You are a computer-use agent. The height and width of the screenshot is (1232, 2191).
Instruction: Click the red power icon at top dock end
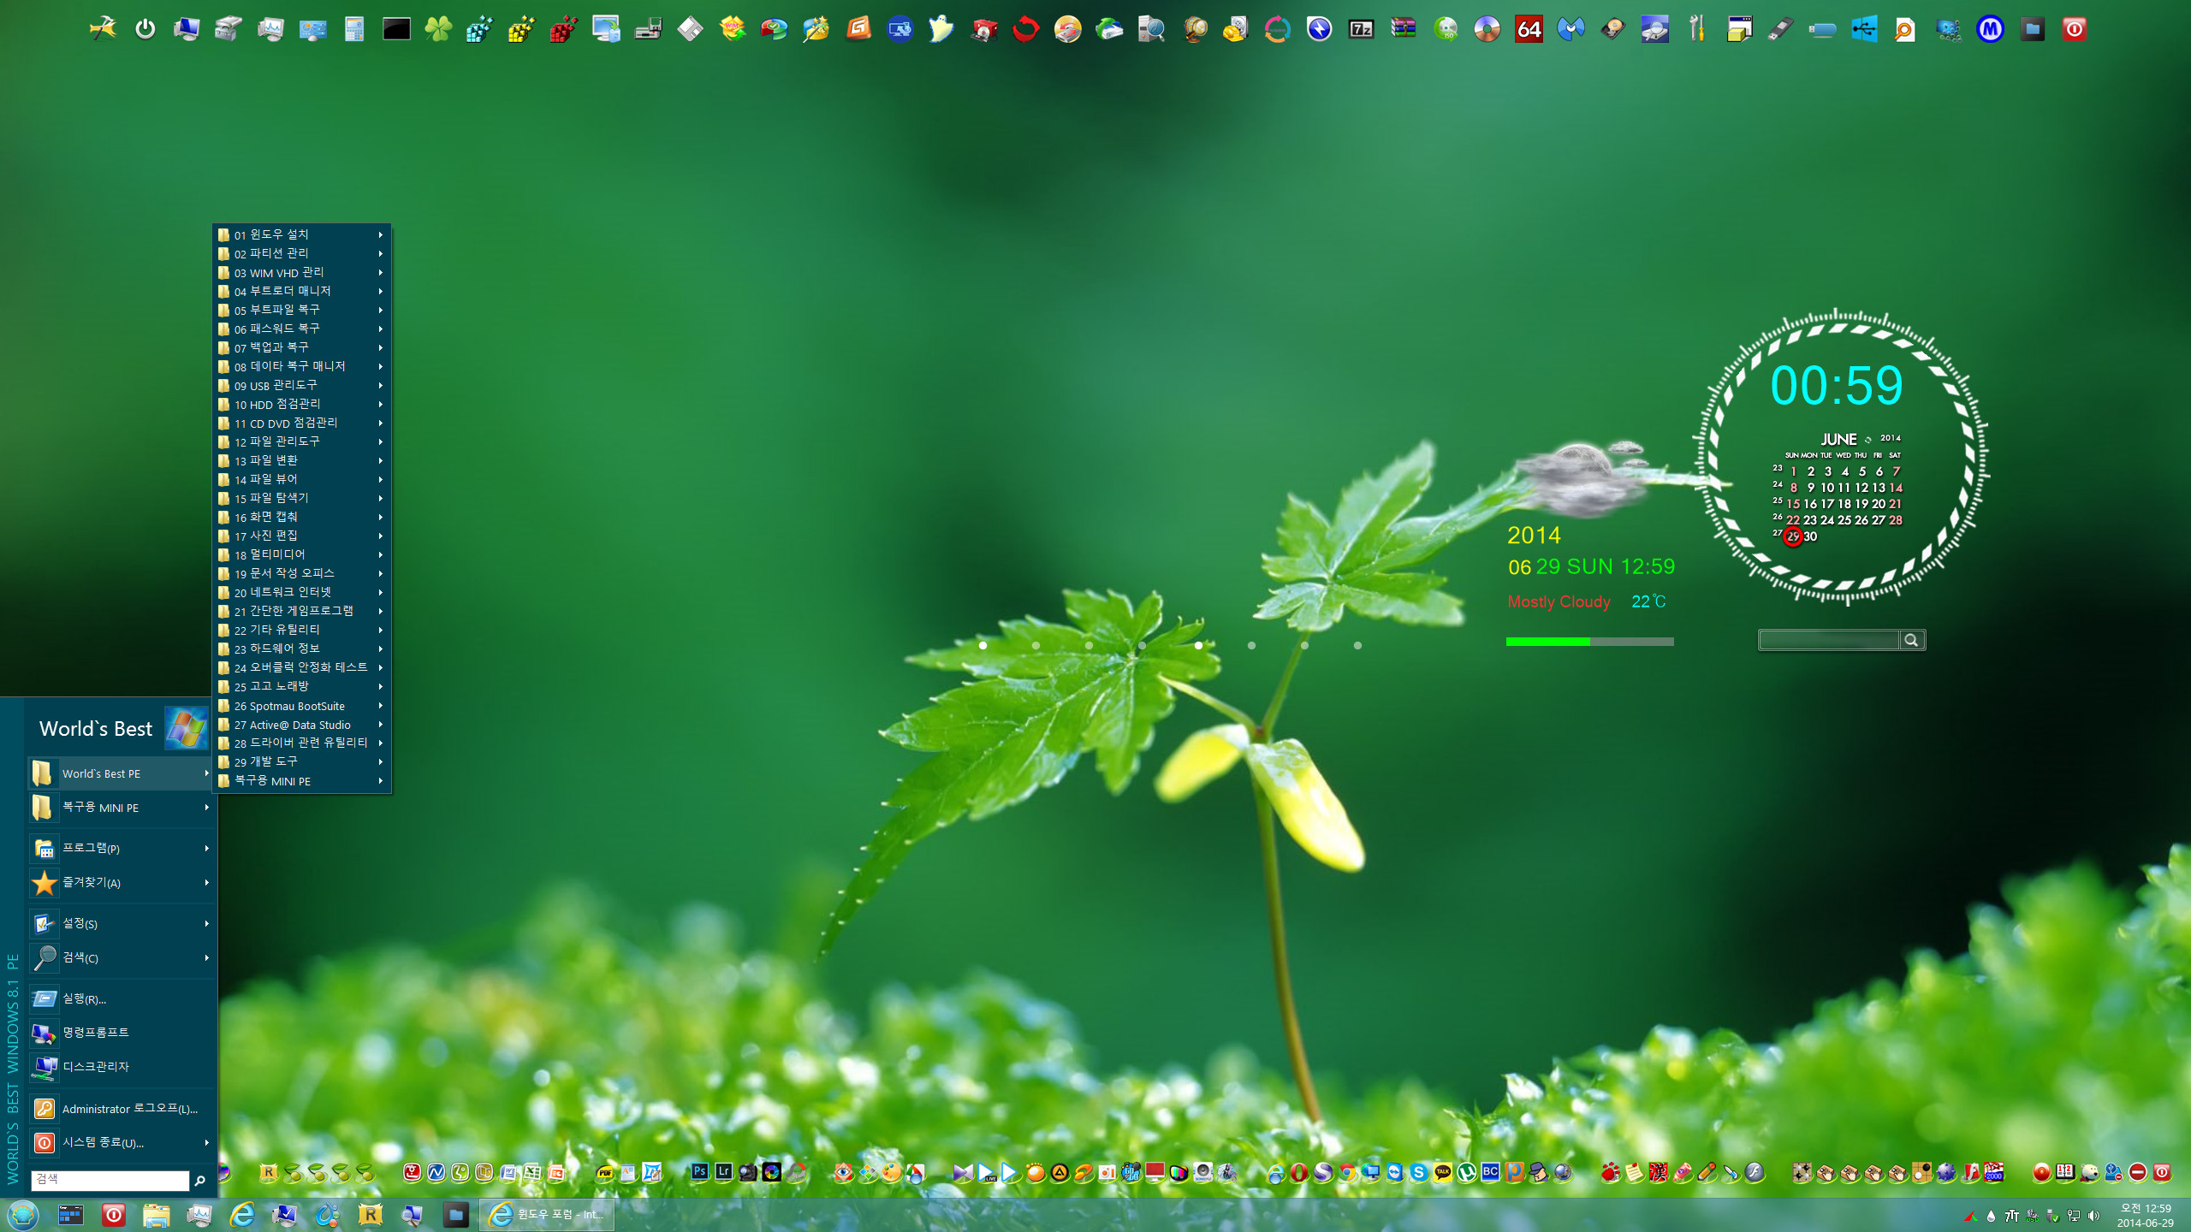(x=2074, y=29)
